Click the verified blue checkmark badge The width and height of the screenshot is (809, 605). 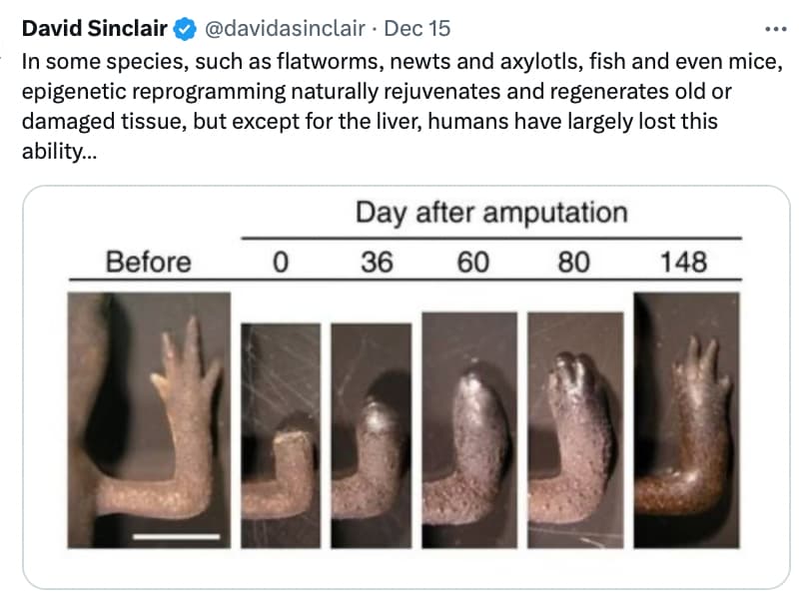pyautogui.click(x=185, y=29)
